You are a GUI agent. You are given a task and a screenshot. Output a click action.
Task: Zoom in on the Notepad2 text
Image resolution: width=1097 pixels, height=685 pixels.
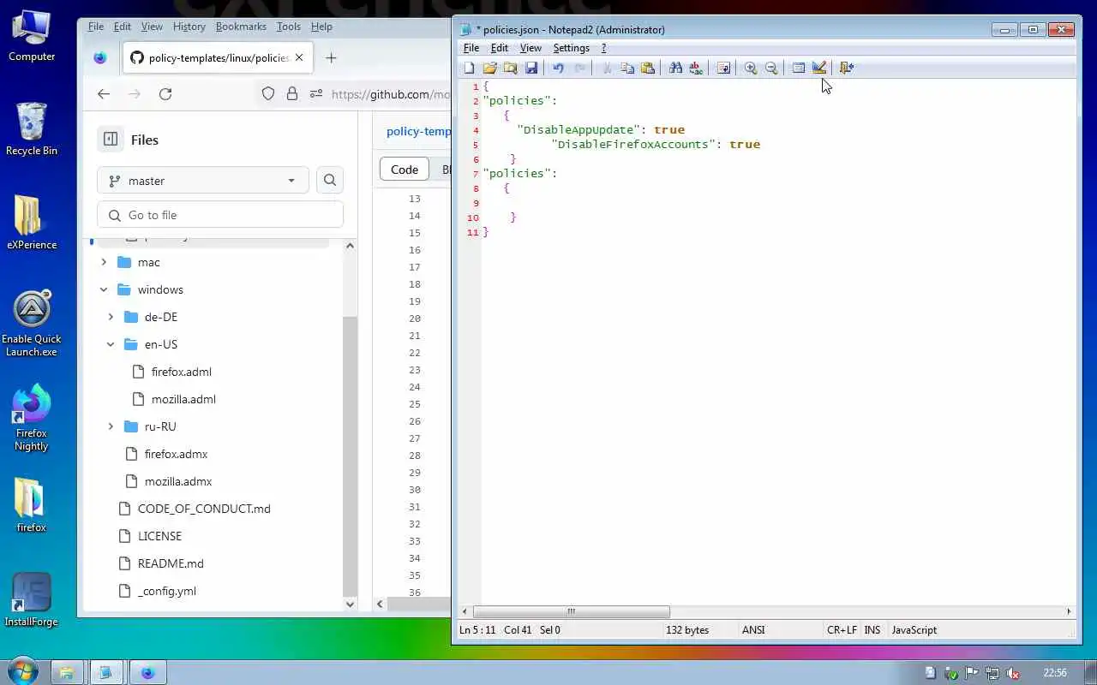click(x=751, y=68)
